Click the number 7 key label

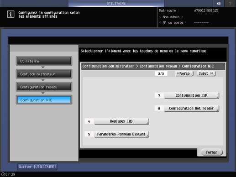[x=159, y=95]
